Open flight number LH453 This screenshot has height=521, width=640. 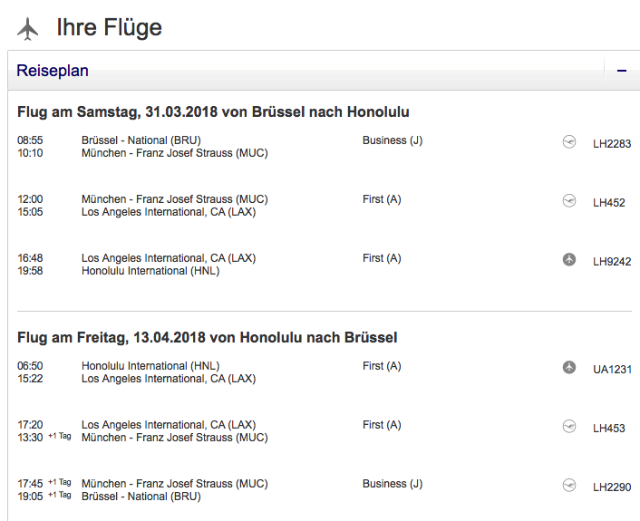tap(609, 429)
